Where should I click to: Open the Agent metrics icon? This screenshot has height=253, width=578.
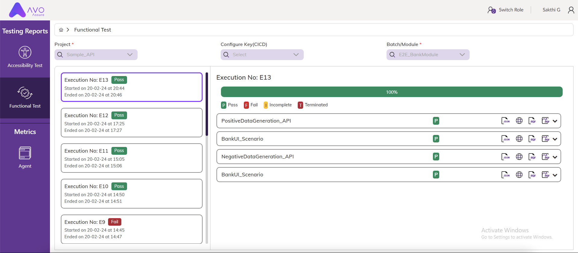tap(25, 153)
